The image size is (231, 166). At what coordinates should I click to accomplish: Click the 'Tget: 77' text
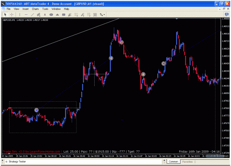[x=133, y=152]
